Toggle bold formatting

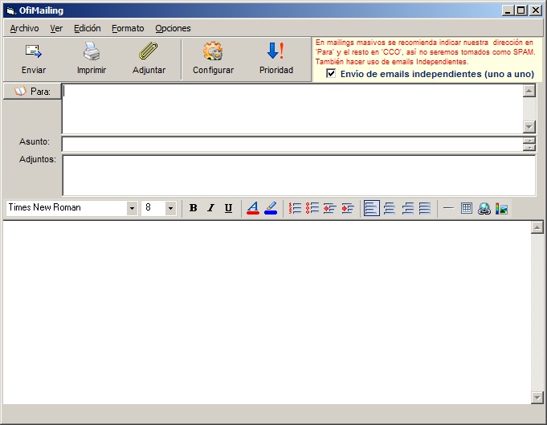pos(193,208)
